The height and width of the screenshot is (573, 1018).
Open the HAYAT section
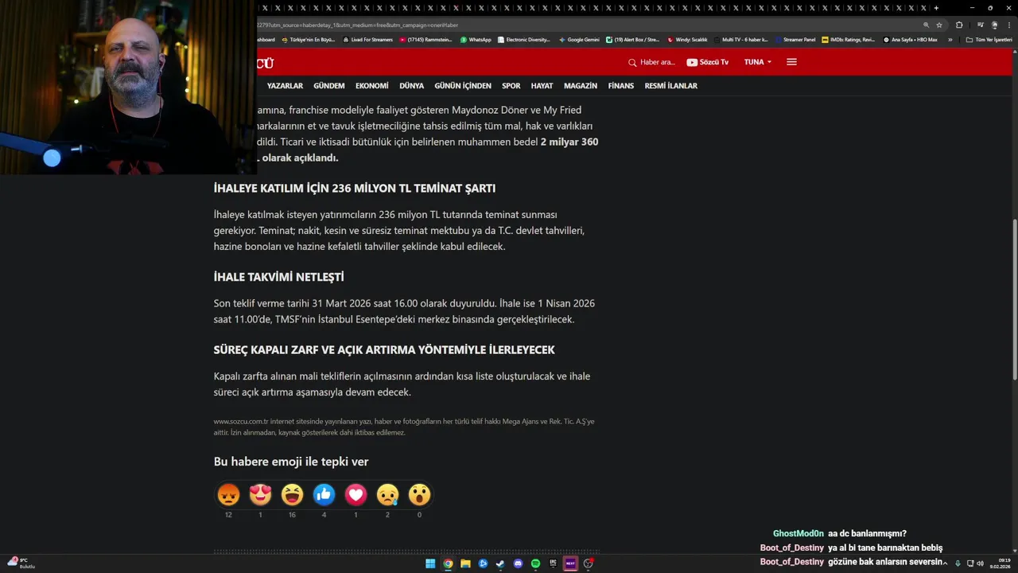point(542,86)
